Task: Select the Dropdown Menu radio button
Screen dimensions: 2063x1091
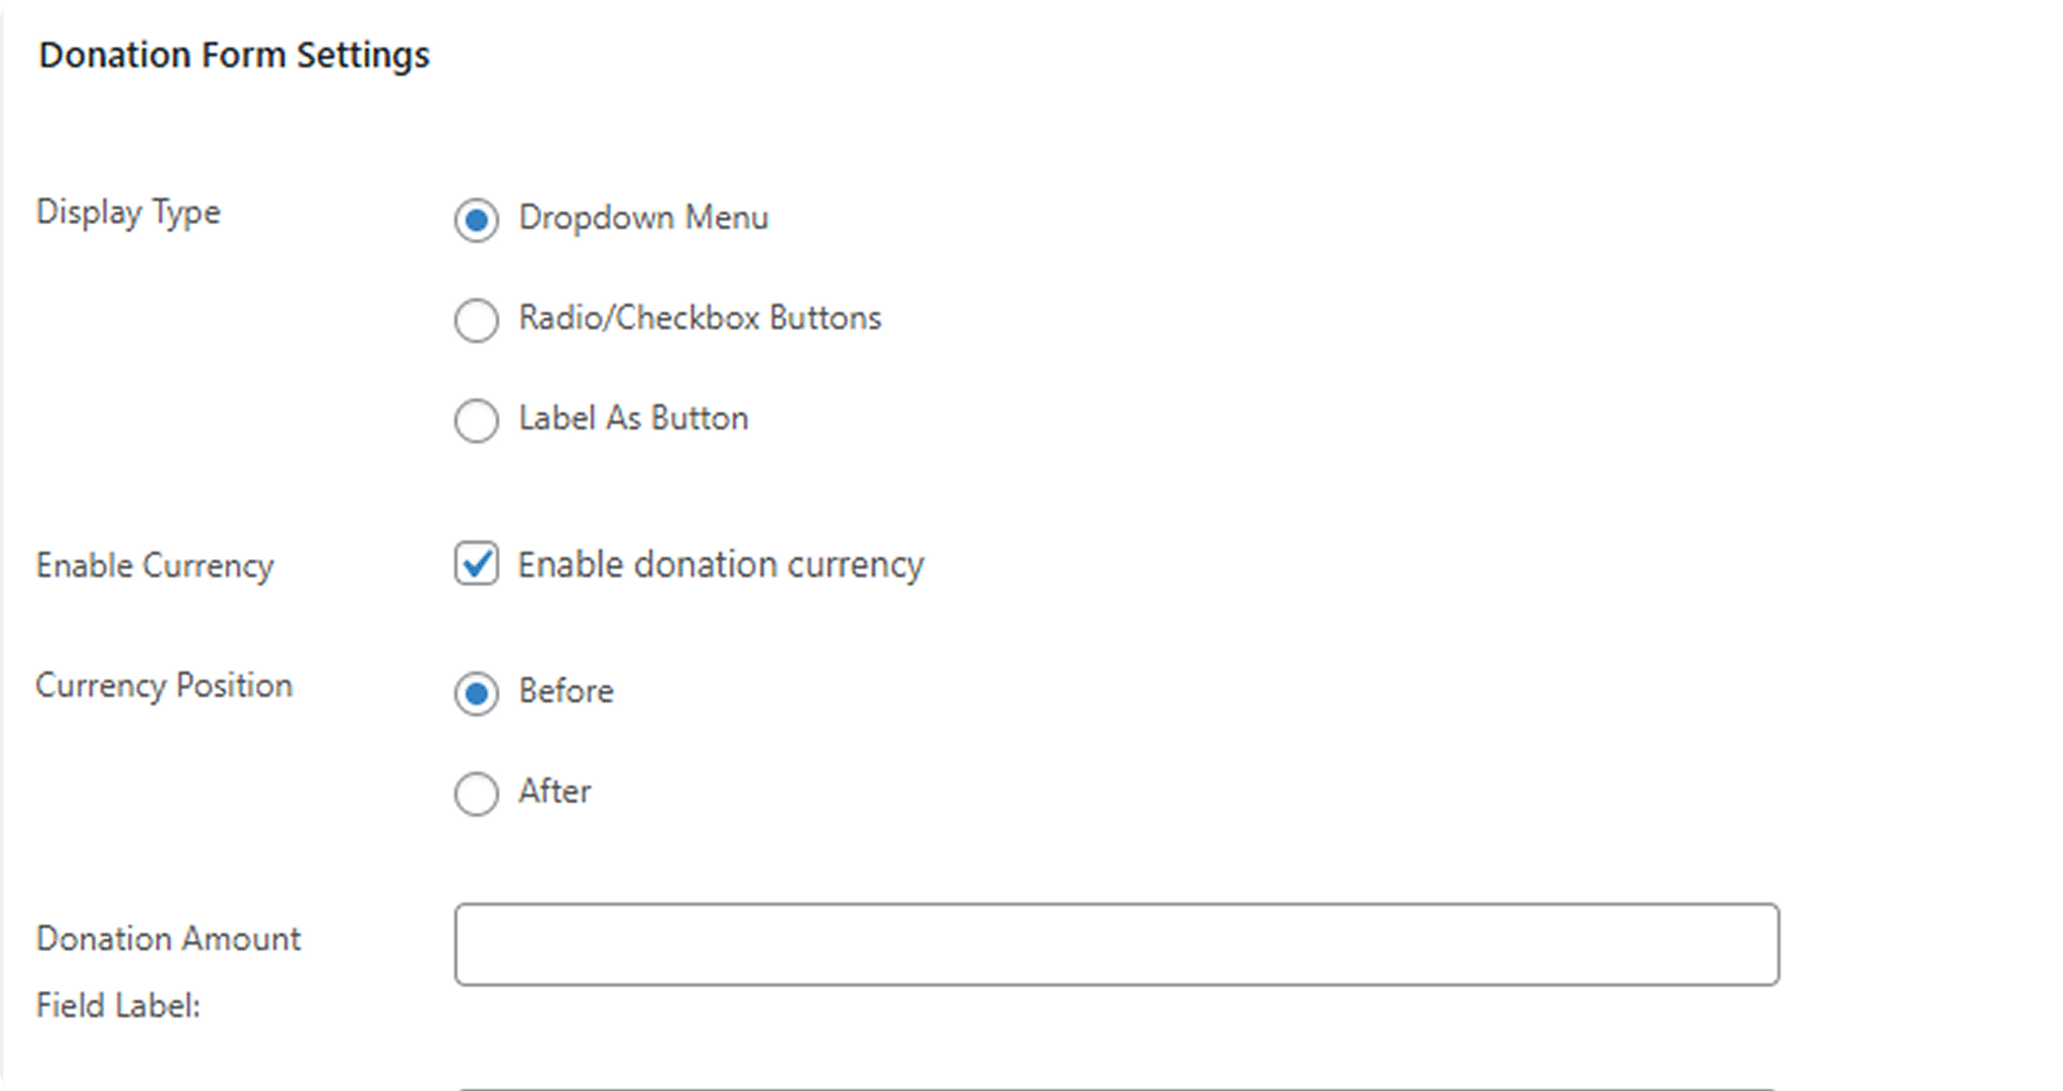Action: [x=476, y=220]
